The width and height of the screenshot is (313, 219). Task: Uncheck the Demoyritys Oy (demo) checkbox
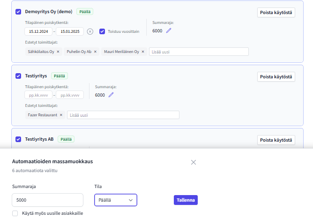[18, 12]
